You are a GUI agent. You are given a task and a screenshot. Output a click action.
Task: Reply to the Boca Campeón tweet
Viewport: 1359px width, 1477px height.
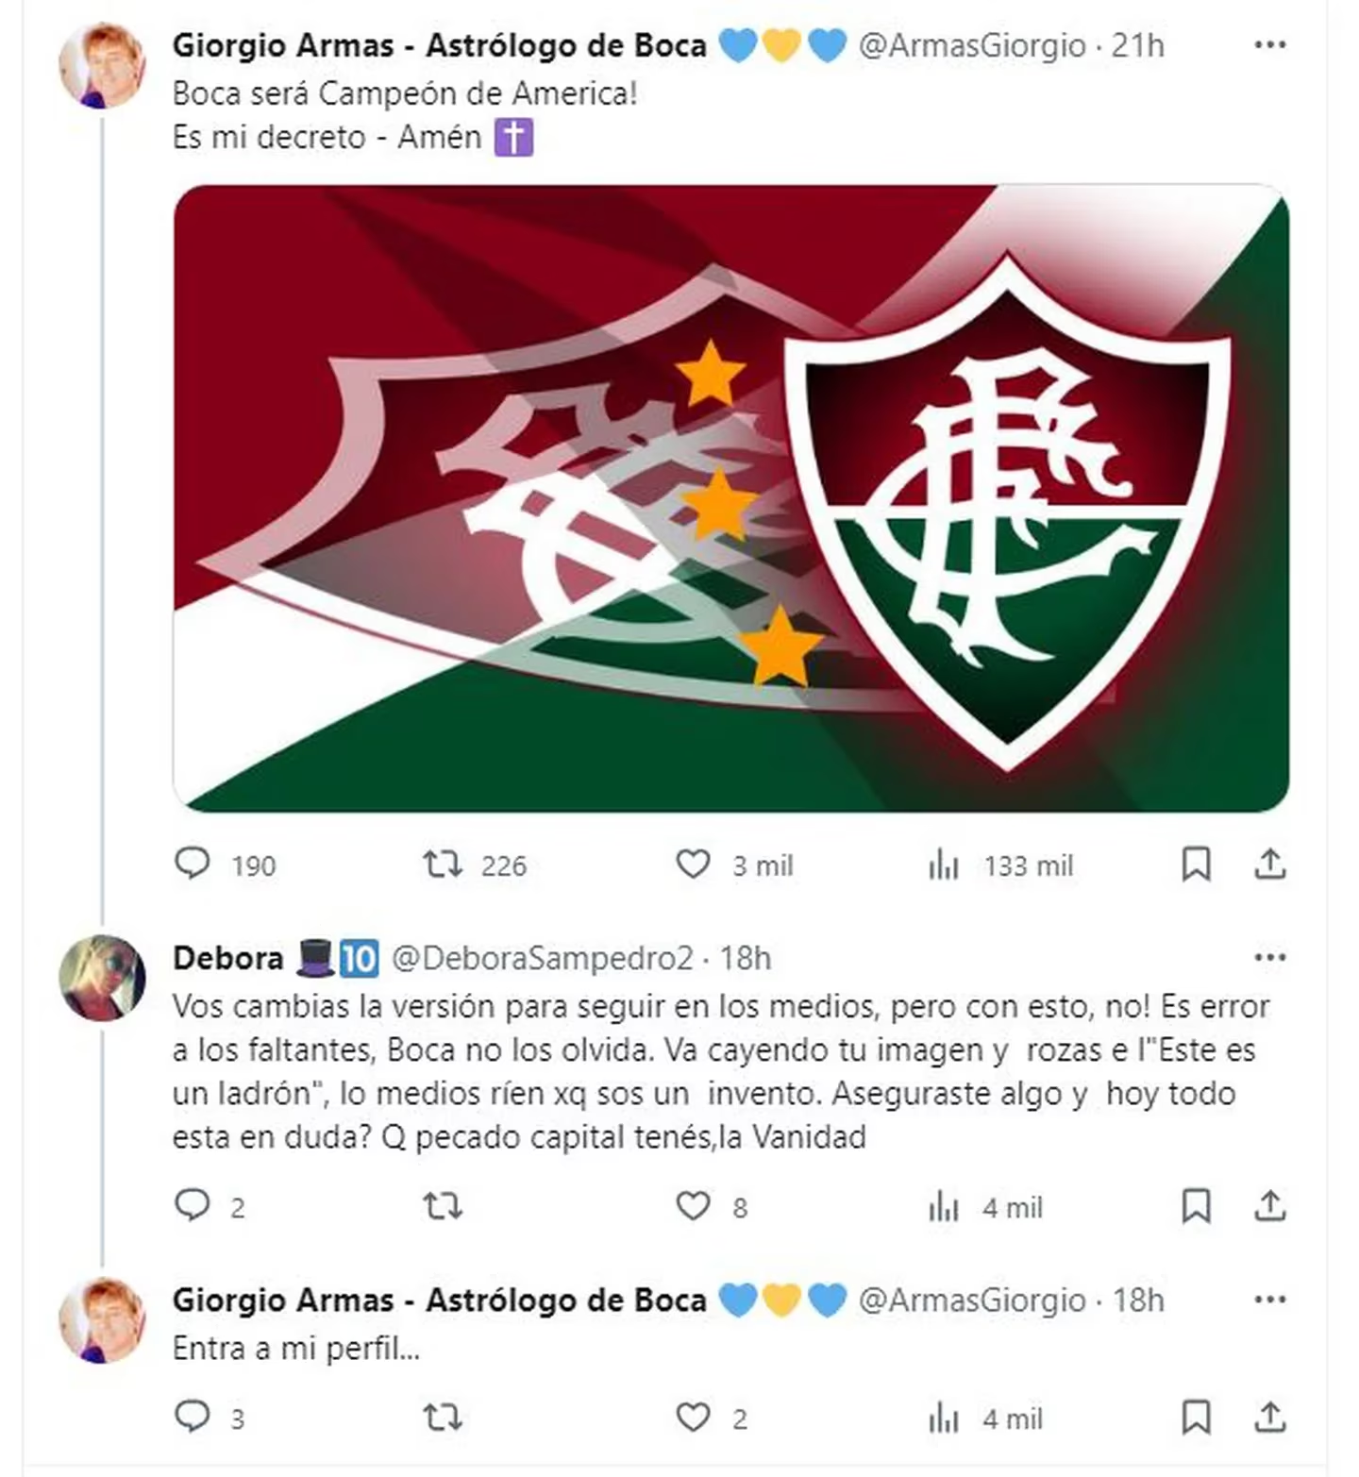click(193, 864)
